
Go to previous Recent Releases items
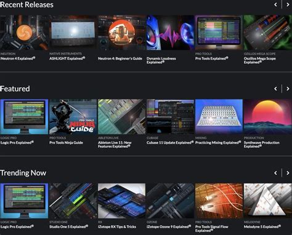pos(275,5)
